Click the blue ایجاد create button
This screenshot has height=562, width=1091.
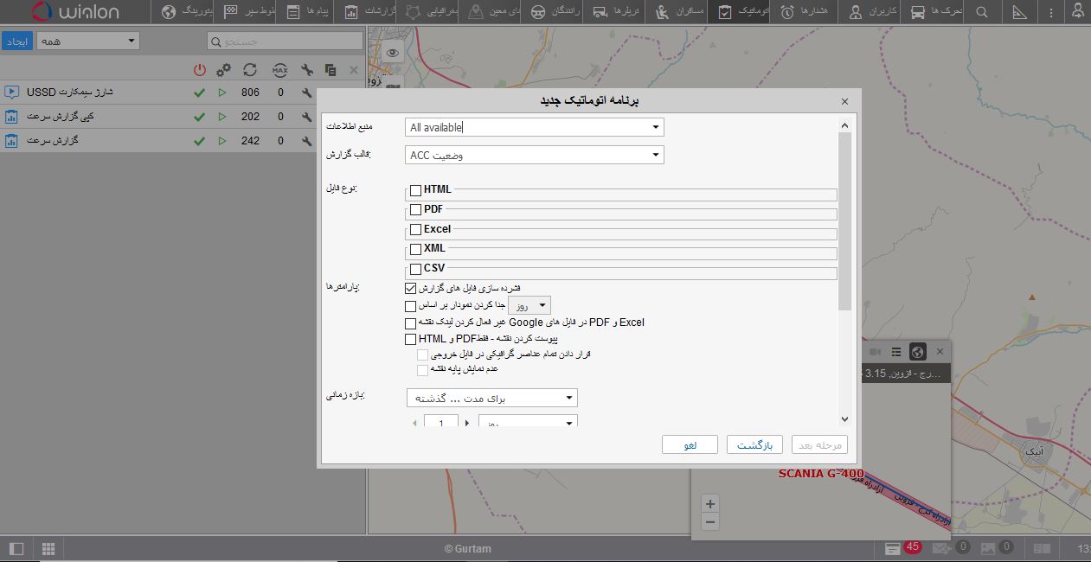point(16,41)
